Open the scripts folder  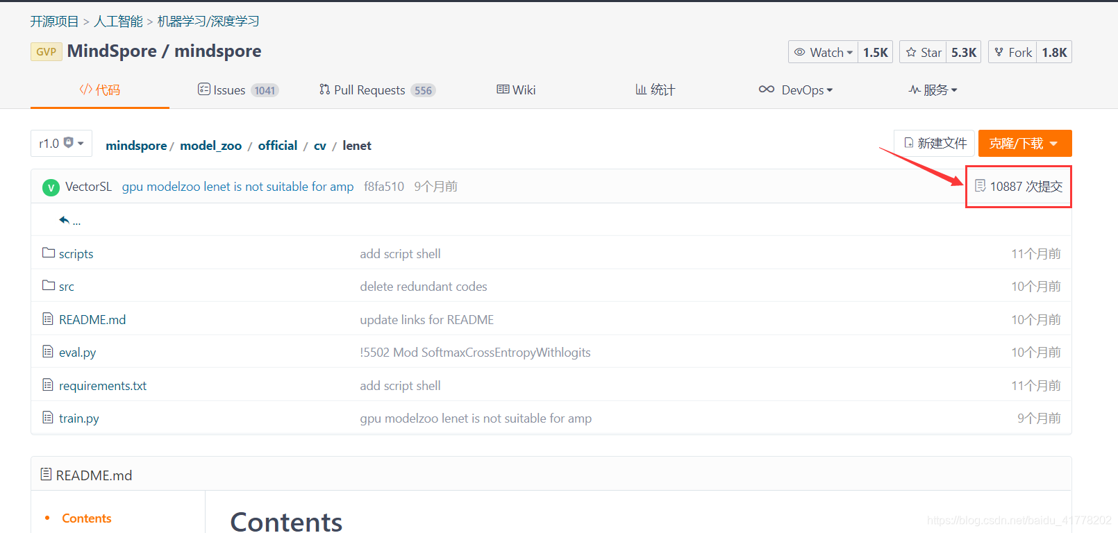coord(76,254)
